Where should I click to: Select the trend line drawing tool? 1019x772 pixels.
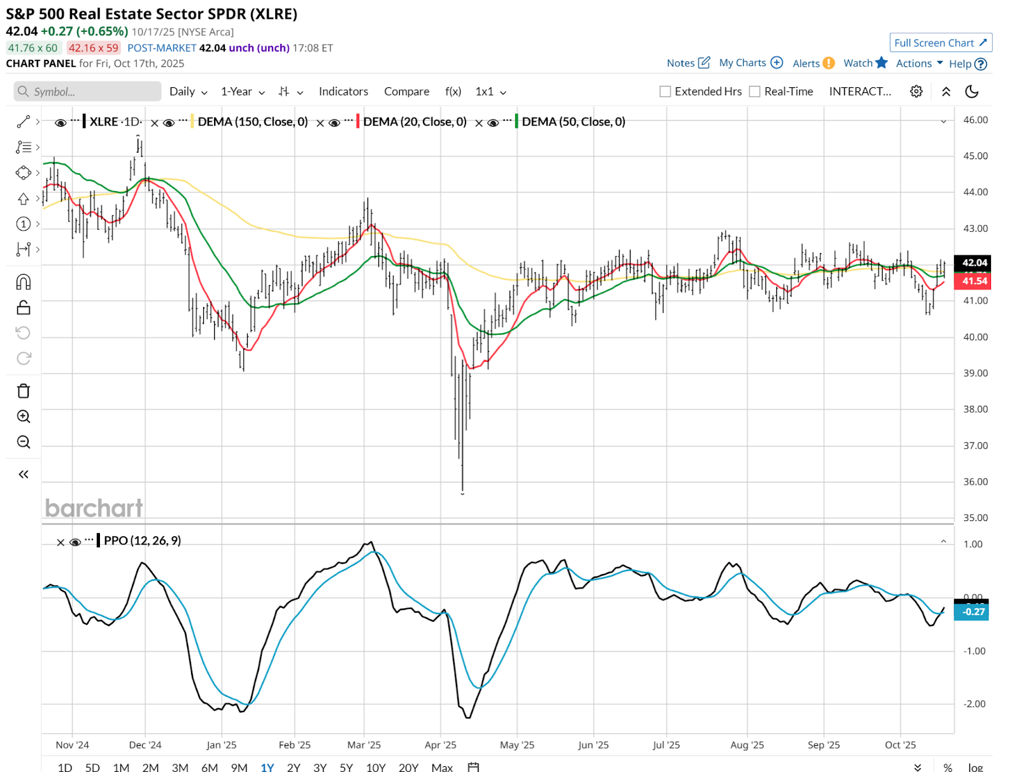pos(24,122)
